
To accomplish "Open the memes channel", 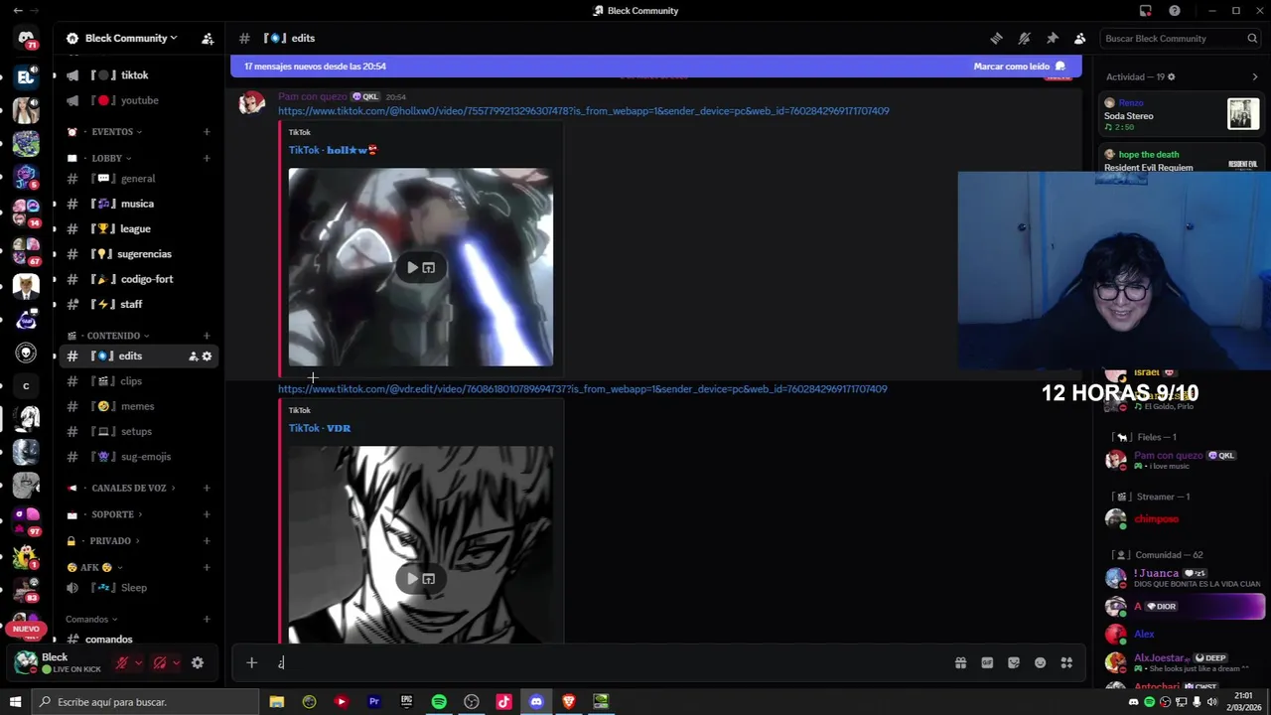I will point(139,406).
